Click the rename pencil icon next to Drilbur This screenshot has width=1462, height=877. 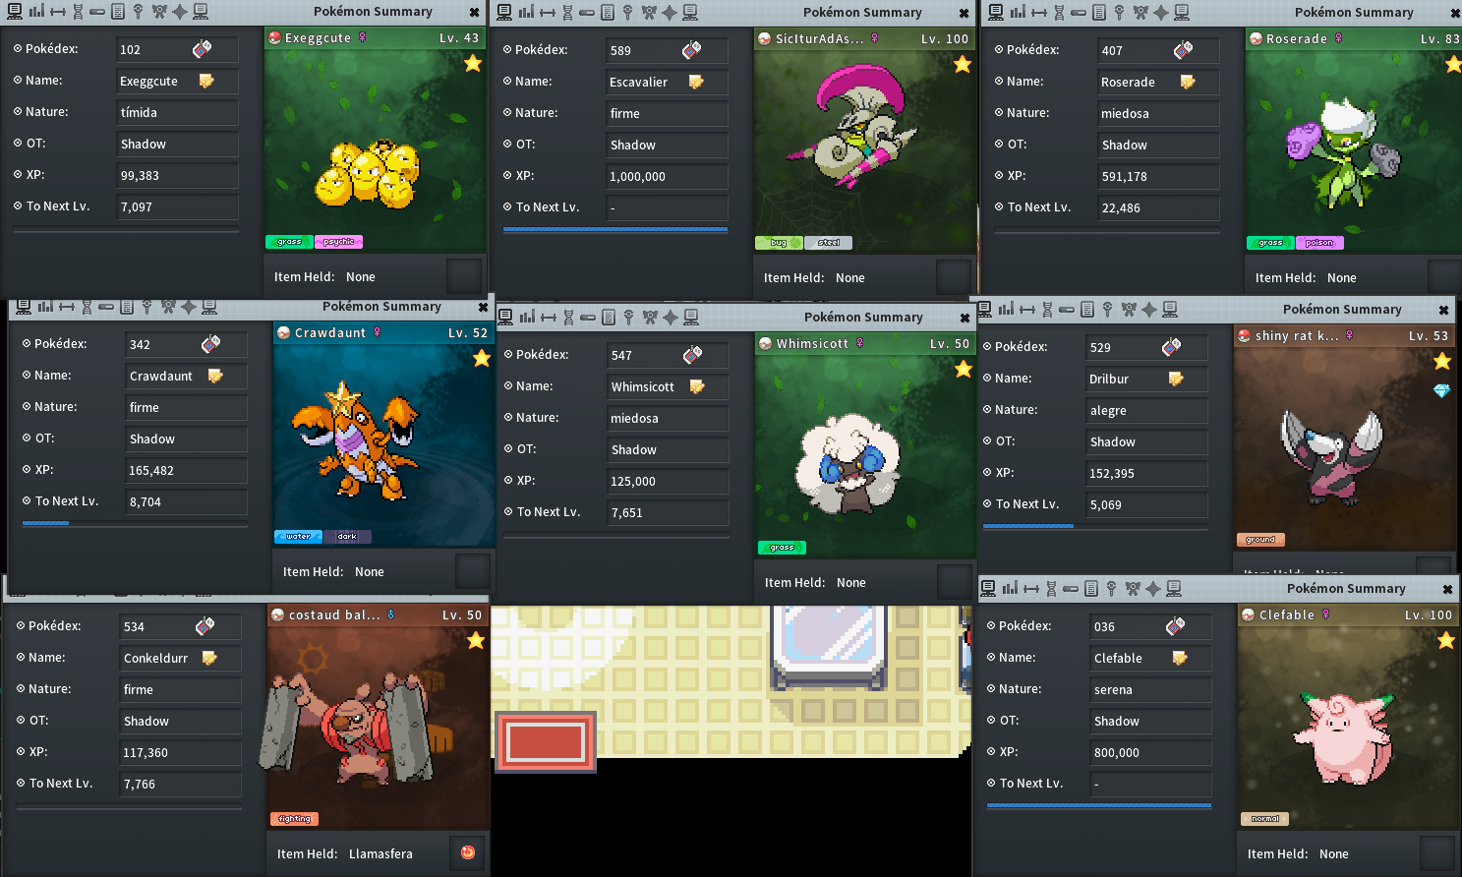click(1176, 379)
